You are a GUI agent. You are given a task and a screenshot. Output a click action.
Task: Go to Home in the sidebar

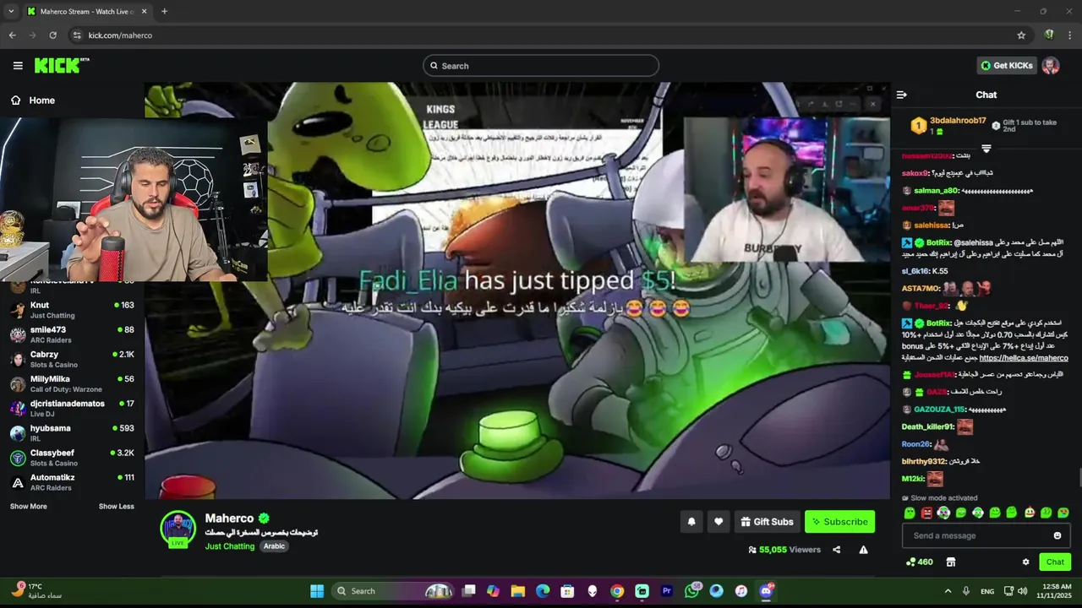[x=34, y=100]
